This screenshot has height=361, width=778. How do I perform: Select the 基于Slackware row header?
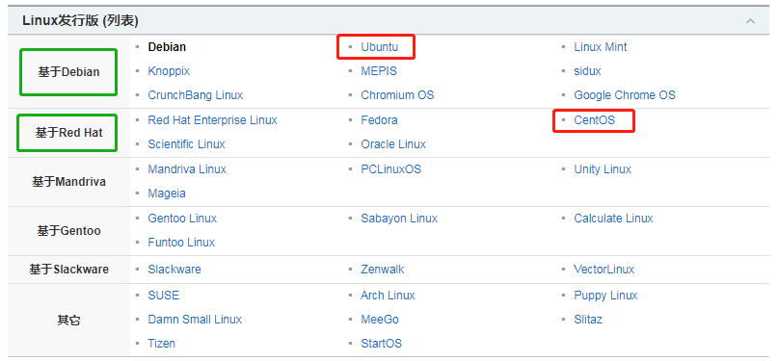click(68, 270)
